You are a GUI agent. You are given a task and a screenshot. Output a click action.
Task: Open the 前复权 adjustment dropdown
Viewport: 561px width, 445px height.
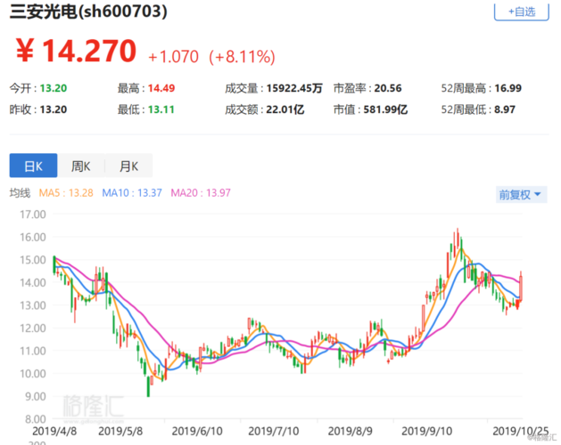point(521,195)
